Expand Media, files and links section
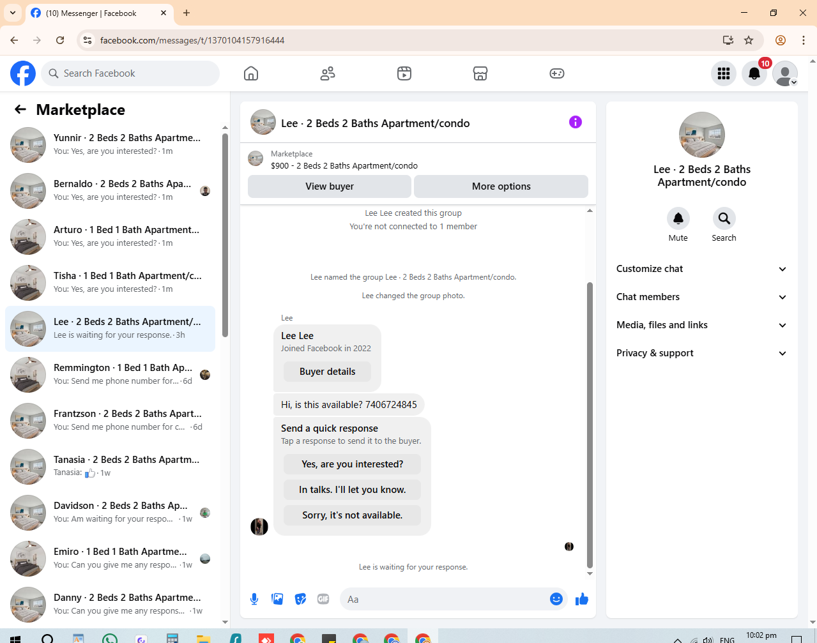 pyautogui.click(x=701, y=325)
